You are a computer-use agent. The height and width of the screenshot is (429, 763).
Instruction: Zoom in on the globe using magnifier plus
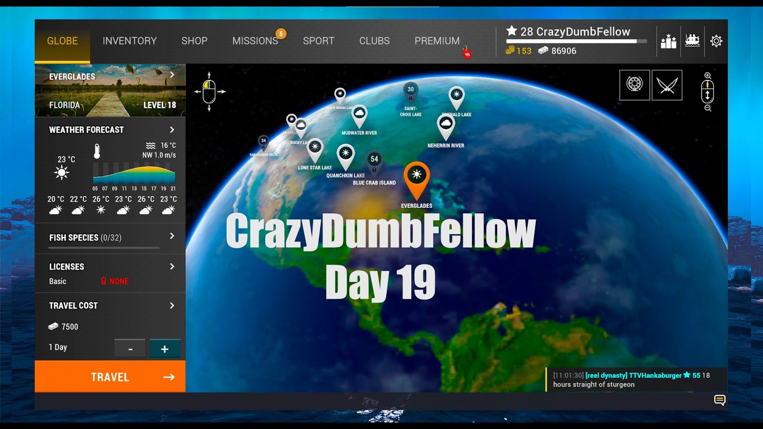pyautogui.click(x=708, y=76)
